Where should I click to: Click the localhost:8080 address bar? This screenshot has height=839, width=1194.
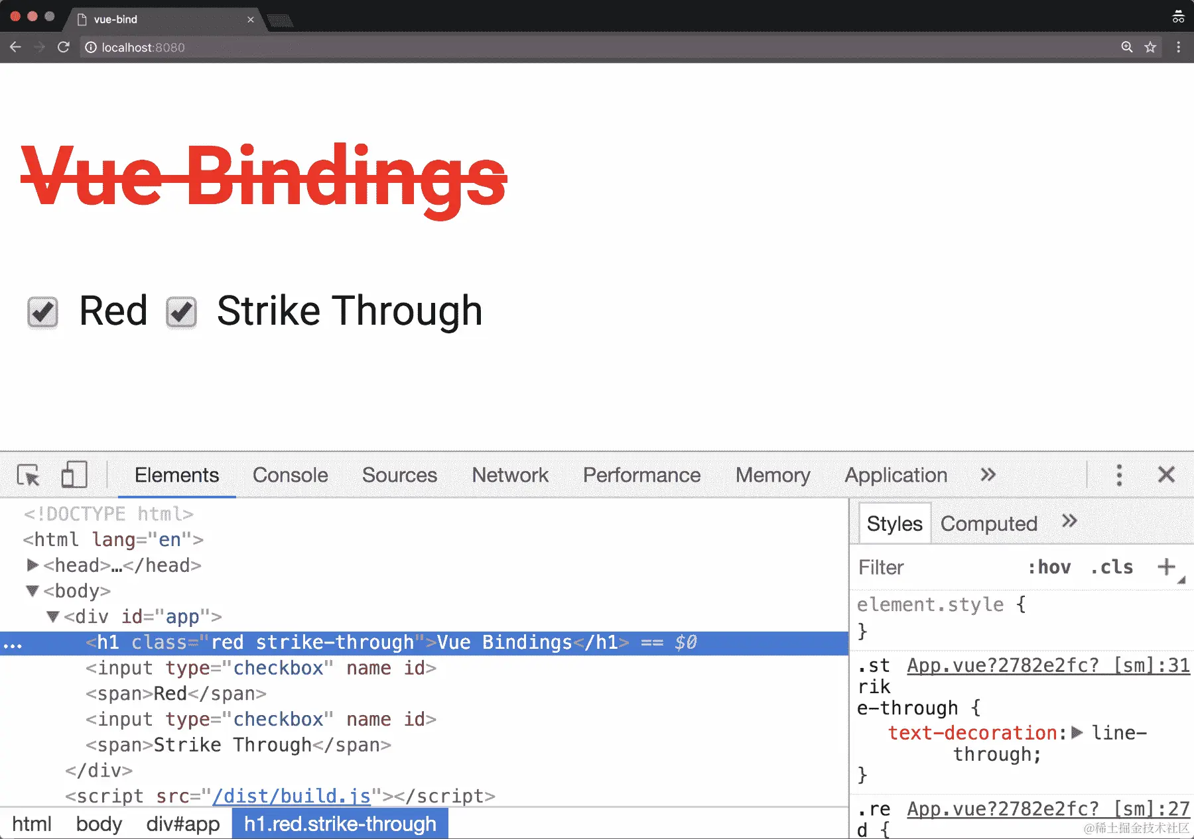click(597, 47)
